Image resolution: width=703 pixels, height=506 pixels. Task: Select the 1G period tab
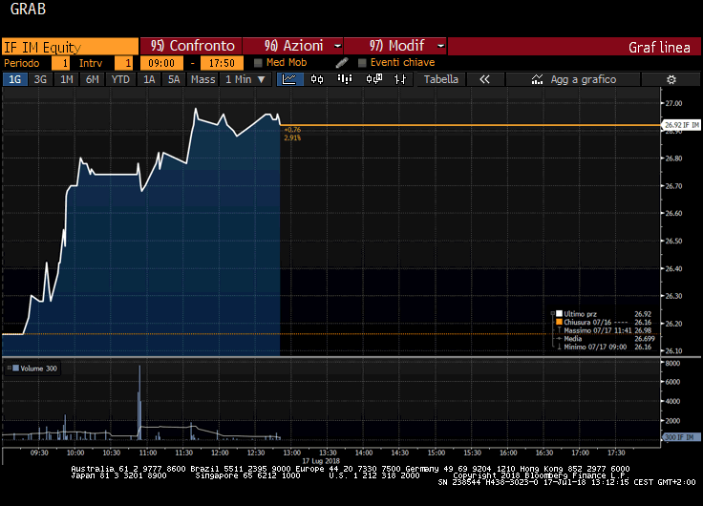14,79
